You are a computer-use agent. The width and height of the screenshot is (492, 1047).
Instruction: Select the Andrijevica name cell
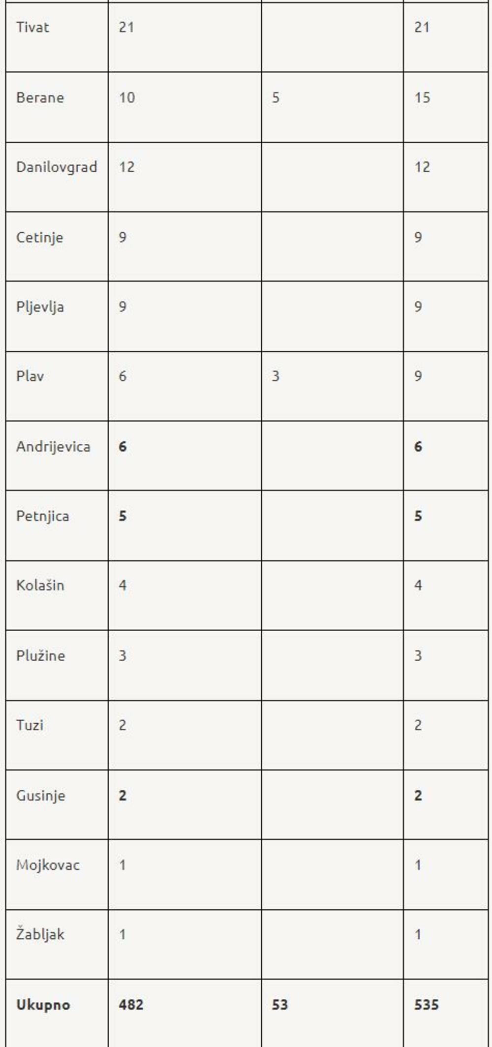53,447
